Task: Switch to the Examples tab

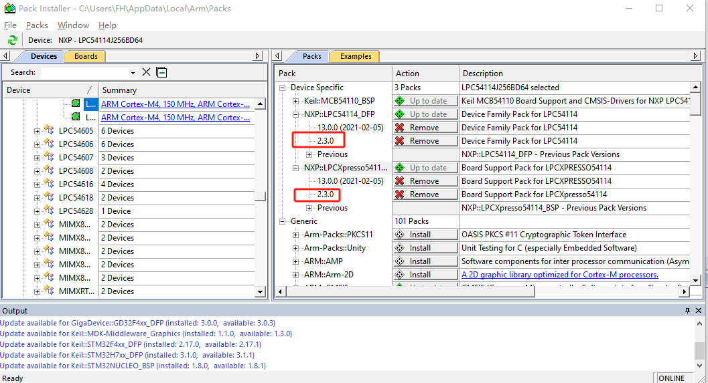Action: pos(355,56)
